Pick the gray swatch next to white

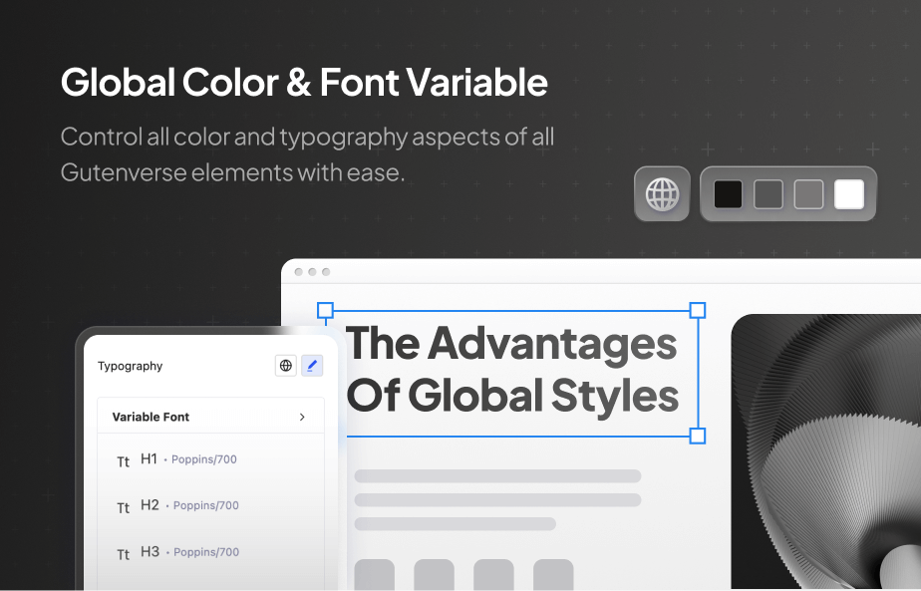pyautogui.click(x=808, y=194)
